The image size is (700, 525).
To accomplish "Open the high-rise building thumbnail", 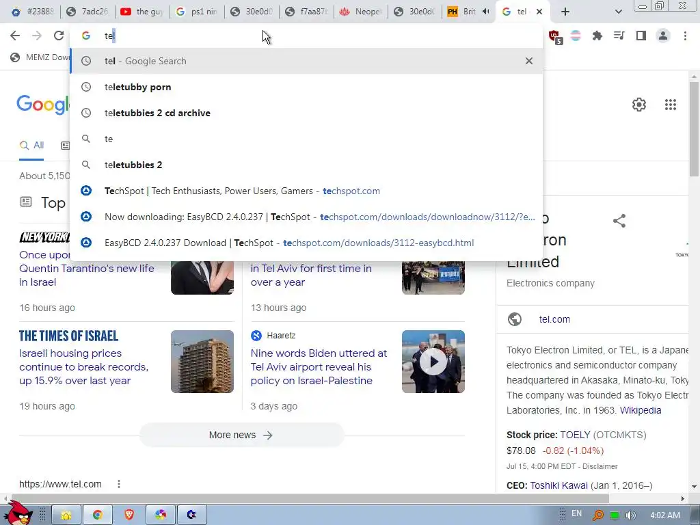I will [x=202, y=362].
